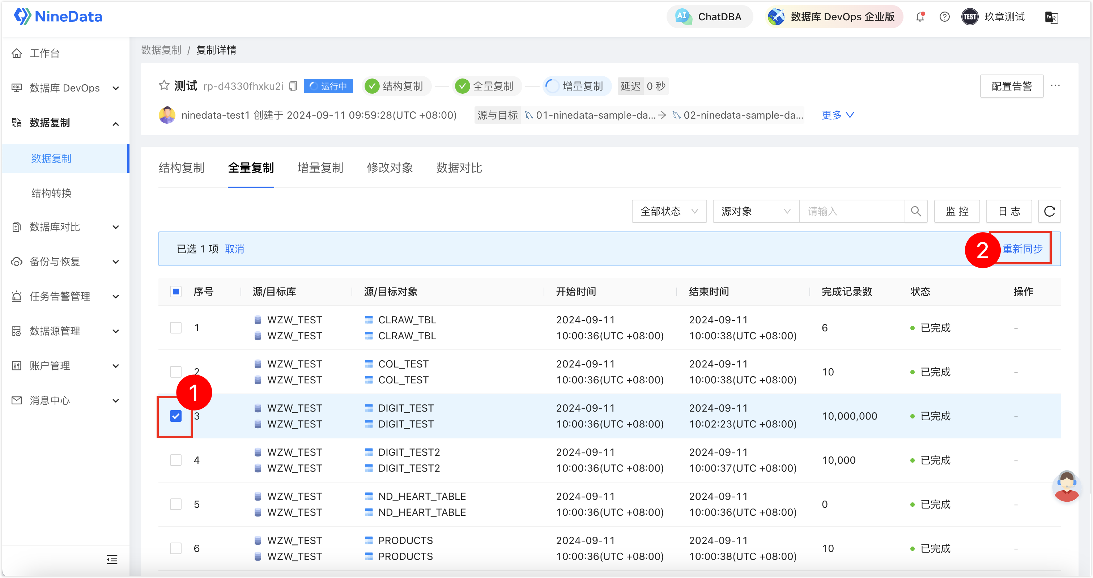Click ninedata-test1 creator avatar
The width and height of the screenshot is (1093, 578).
(x=167, y=115)
